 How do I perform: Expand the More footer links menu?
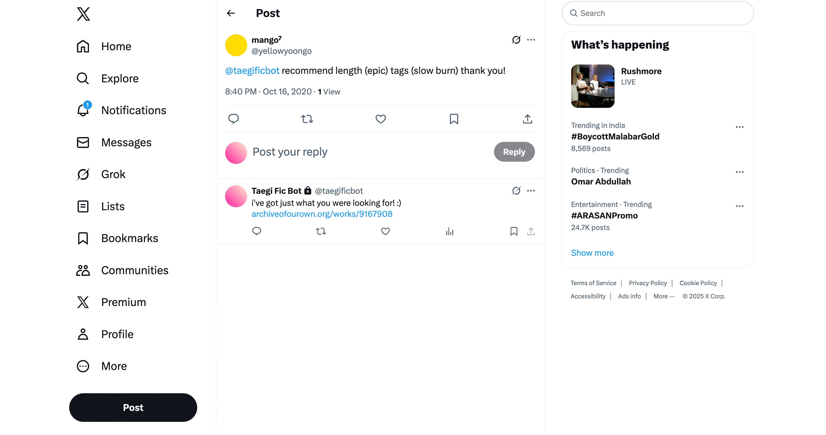664,296
